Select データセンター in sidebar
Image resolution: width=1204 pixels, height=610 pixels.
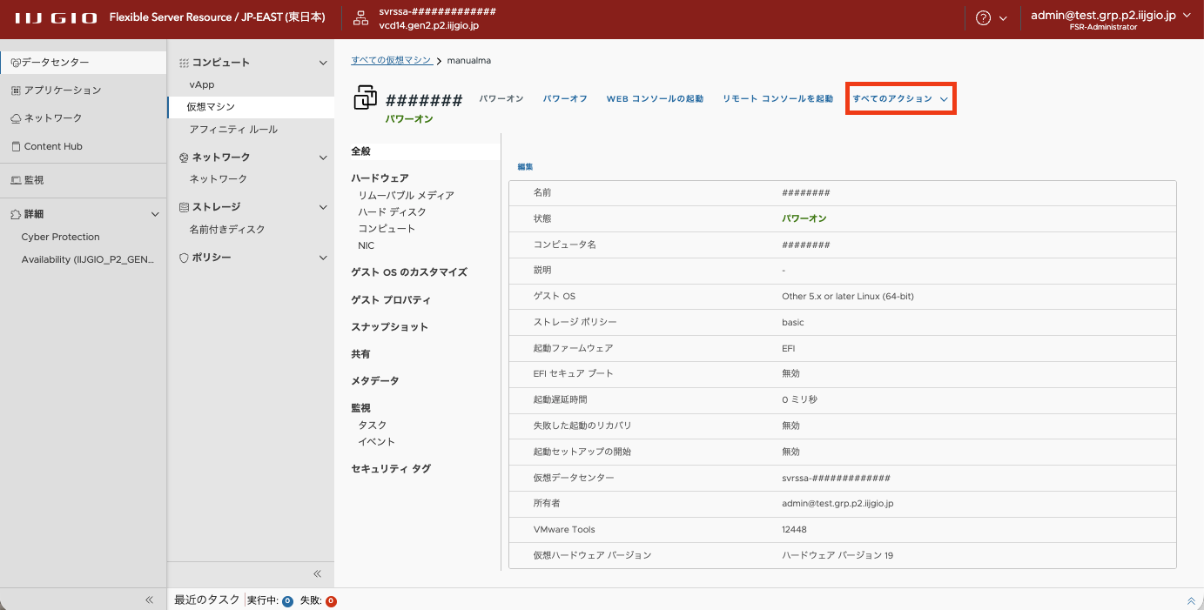(x=84, y=62)
